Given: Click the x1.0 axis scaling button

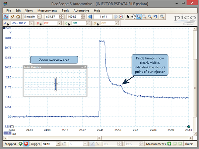Looking at the screenshot, I should (x=7, y=133).
